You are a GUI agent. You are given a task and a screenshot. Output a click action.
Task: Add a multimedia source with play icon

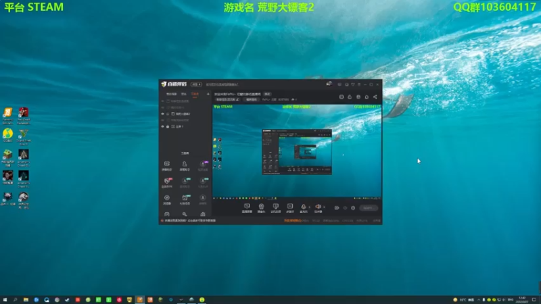[x=290, y=208]
